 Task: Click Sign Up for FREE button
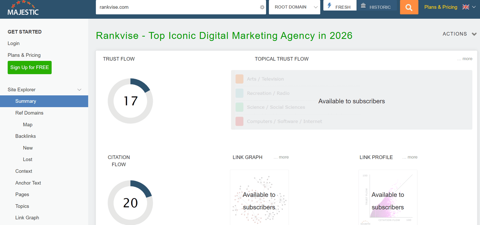(x=29, y=67)
